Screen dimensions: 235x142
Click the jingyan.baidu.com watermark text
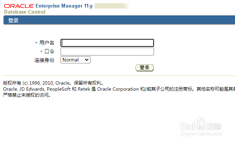tap(201, 134)
